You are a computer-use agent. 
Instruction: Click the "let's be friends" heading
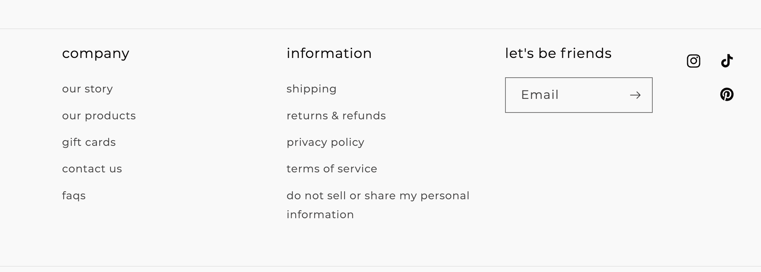(x=558, y=53)
